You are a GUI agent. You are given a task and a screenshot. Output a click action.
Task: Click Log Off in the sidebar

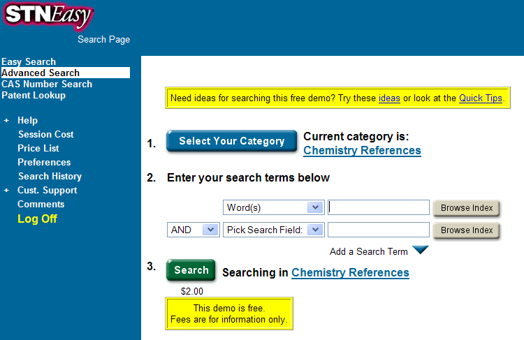coord(37,219)
